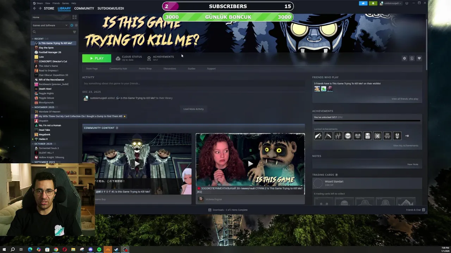The height and width of the screenshot is (253, 451).
Task: Click the Steam forward navigation arrow
Action: coord(40,8)
